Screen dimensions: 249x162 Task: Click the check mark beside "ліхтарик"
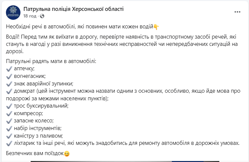[9, 143]
